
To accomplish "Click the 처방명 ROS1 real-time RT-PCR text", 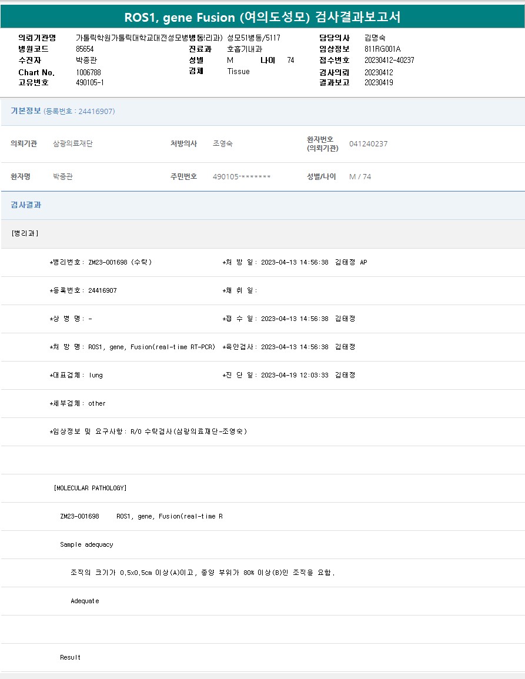I will pos(132,347).
